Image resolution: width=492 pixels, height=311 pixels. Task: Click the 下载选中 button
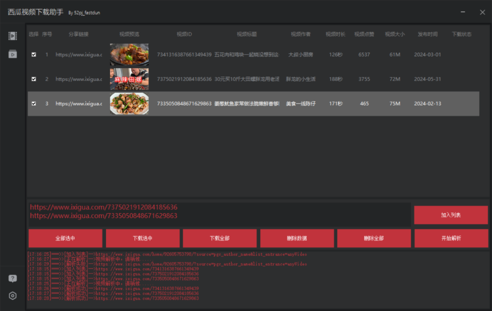tap(143, 238)
